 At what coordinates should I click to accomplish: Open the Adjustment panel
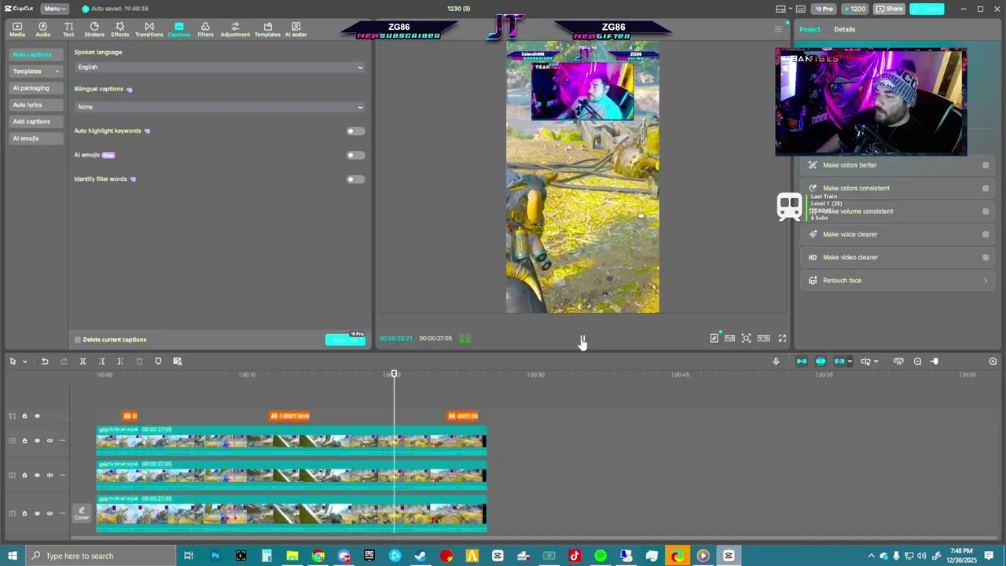235,30
